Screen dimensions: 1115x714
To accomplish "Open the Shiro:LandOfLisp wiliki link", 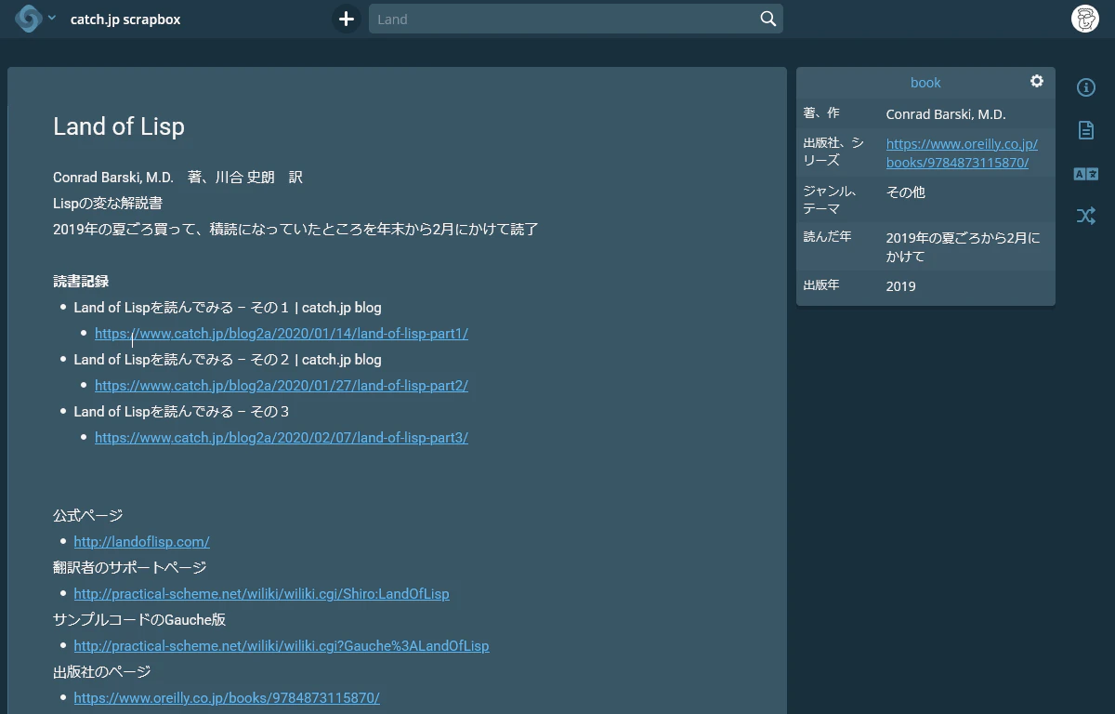I will [x=261, y=594].
